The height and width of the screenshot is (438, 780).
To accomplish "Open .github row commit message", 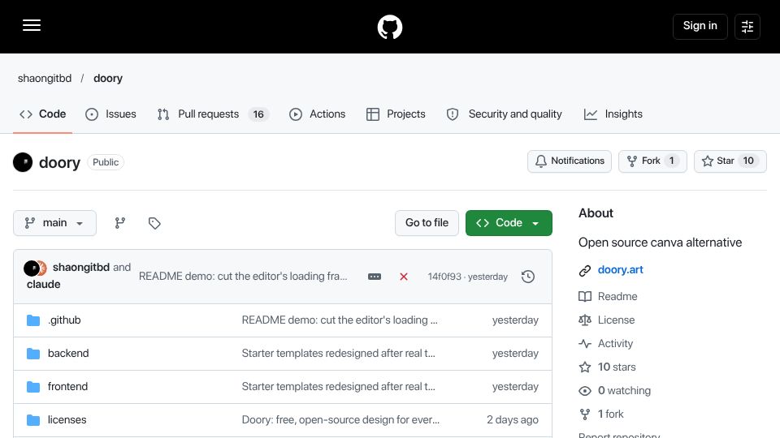I will [340, 320].
